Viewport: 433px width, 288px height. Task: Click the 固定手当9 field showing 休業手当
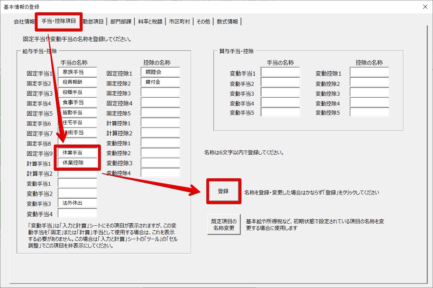coord(77,153)
